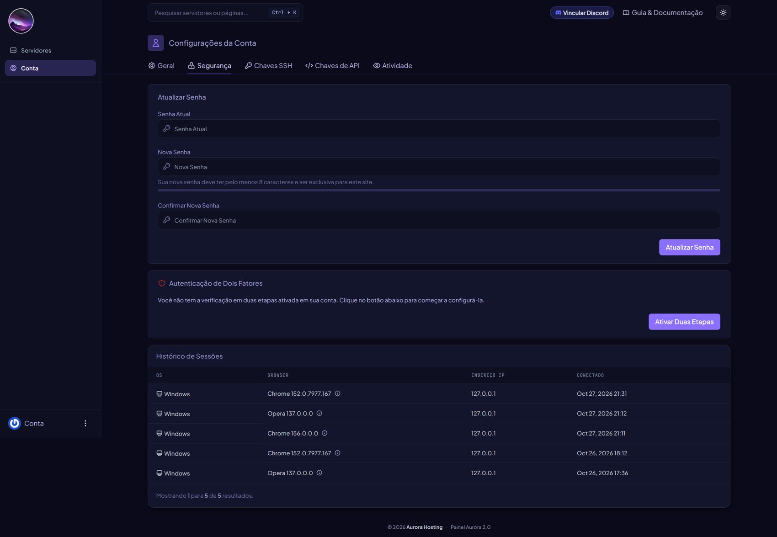Click the Windows monitor icon in the Oct 27 21:11 row
This screenshot has height=537, width=777.
pyautogui.click(x=159, y=433)
